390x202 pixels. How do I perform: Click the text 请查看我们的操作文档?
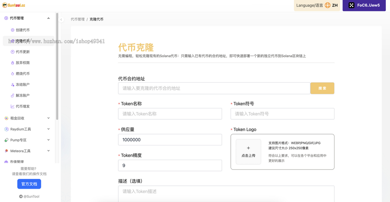[29, 174]
